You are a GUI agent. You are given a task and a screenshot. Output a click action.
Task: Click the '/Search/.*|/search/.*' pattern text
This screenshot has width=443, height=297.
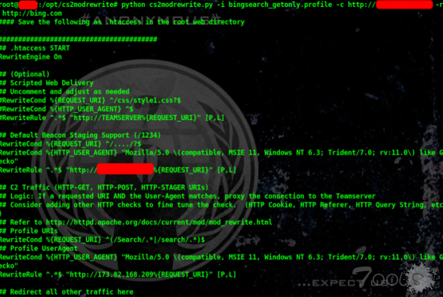[155, 240]
